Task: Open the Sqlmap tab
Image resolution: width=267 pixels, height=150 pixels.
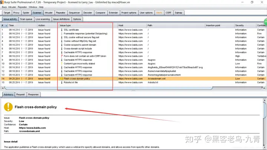Action: click(x=178, y=13)
